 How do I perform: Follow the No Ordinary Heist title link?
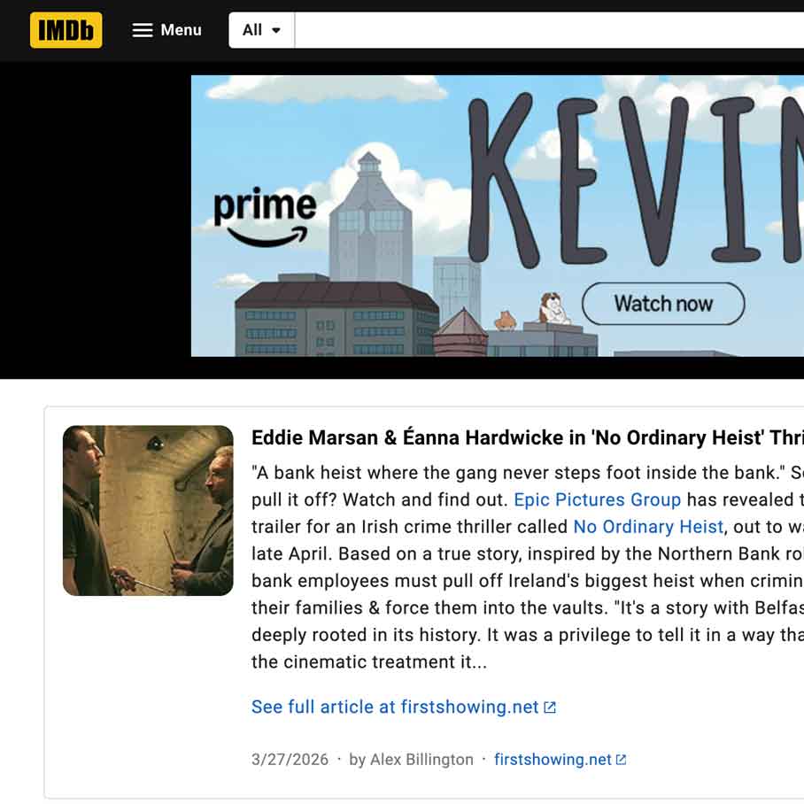click(648, 527)
